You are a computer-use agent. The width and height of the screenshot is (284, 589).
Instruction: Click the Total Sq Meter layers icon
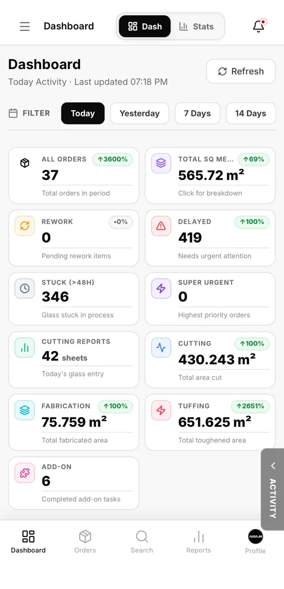[161, 163]
